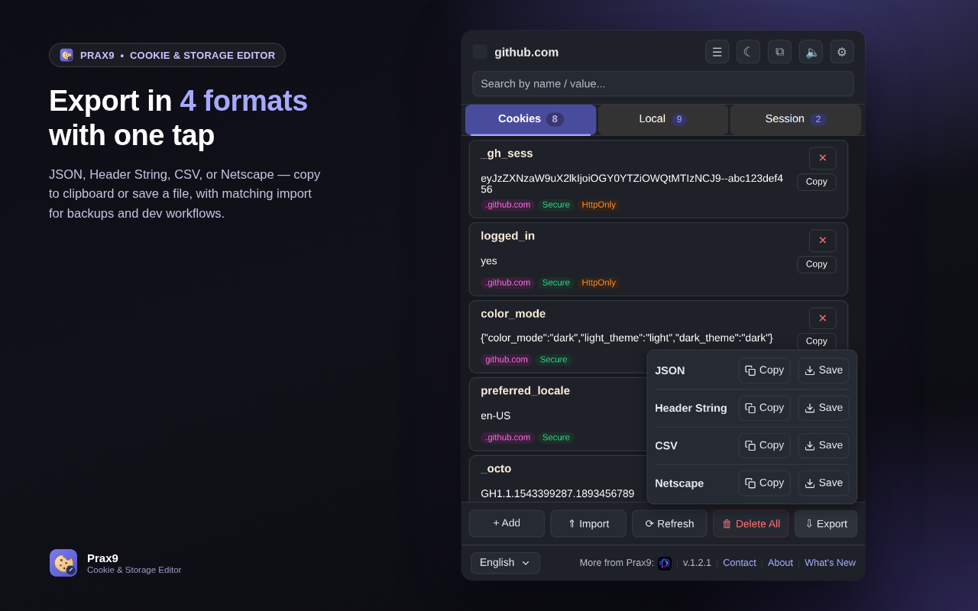Screen dimensions: 978x611
Task: Open settings with the gear icon
Action: tap(842, 52)
